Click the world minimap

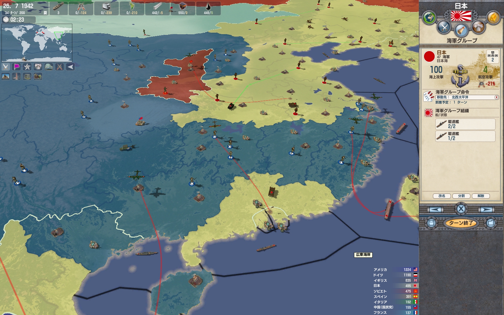tap(37, 43)
